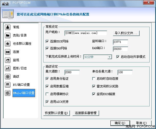Uncheck 启用数据压缩
Image resolution: width=156 pixels, height=129 pixels.
tap(47, 86)
